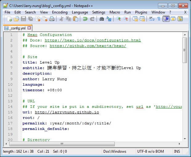Click the horizontal scrollbar thumb
Viewport: 191px width, 157px height.
tap(62, 144)
